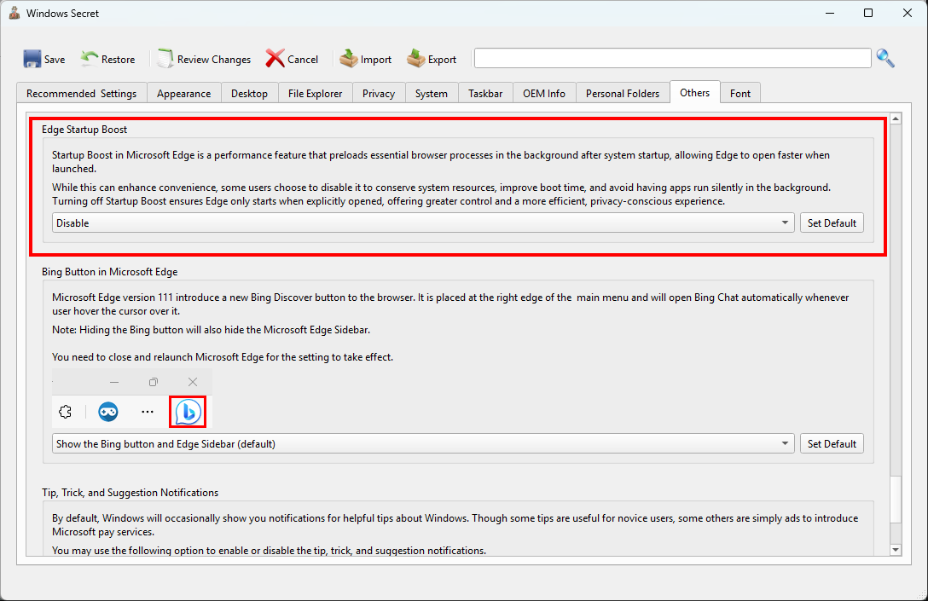Viewport: 928px width, 601px height.
Task: Click the Windows Secret app icon in title bar
Action: 14,13
